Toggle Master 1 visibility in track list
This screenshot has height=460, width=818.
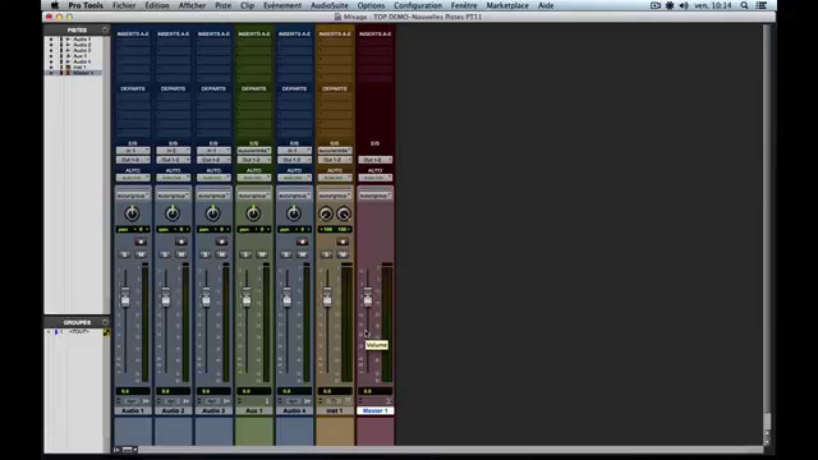click(51, 73)
